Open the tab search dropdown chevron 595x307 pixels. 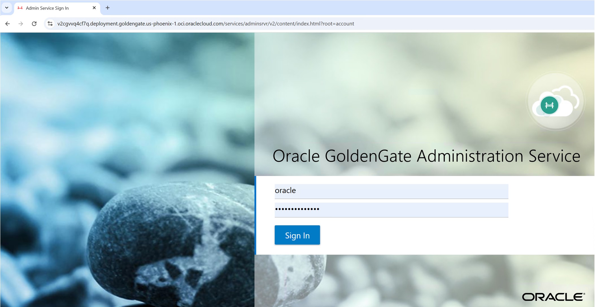(7, 8)
